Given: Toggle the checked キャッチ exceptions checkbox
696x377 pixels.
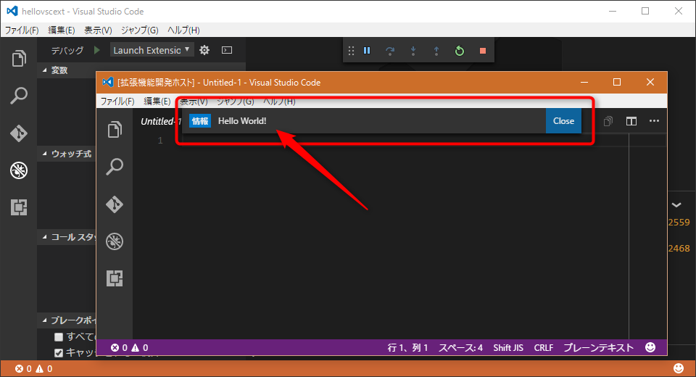Looking at the screenshot, I should (x=59, y=353).
